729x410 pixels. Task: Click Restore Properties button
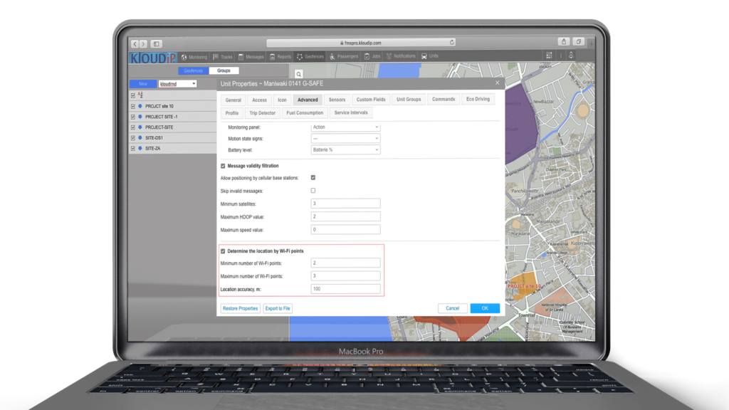[241, 309]
